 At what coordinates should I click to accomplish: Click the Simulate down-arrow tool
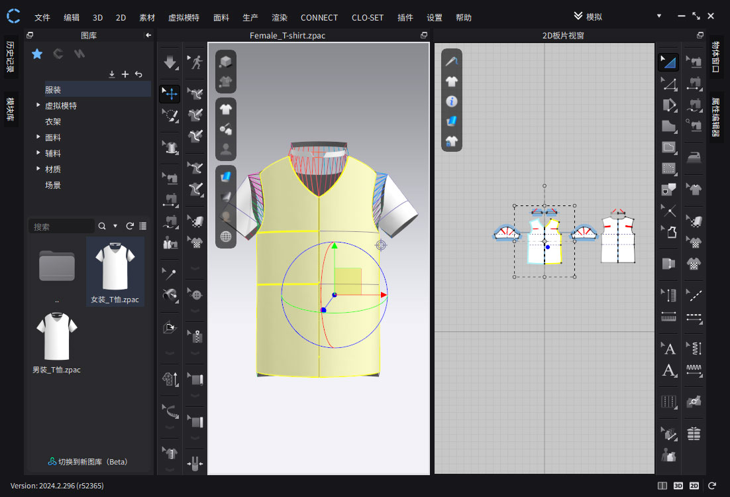click(x=170, y=63)
